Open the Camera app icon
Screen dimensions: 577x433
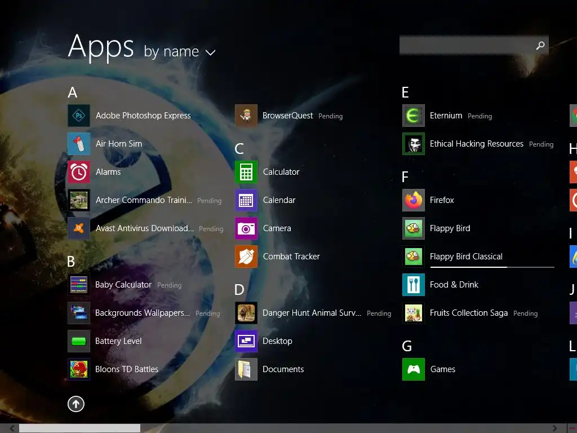[x=246, y=228]
